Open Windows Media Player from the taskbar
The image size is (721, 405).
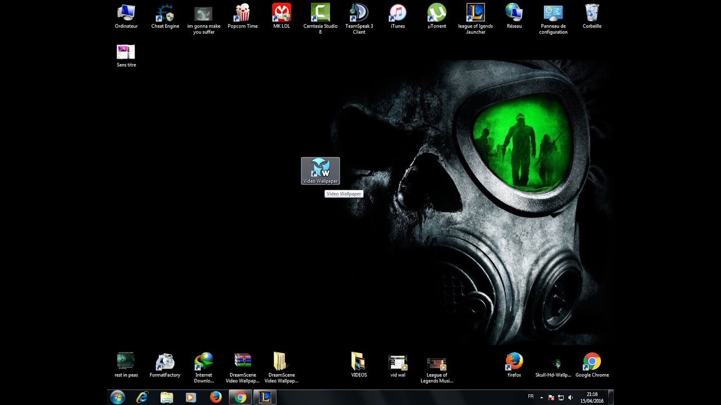191,397
